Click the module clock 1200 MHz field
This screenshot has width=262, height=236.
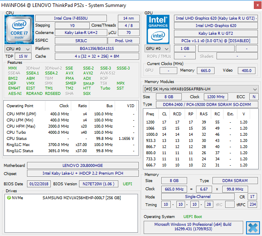[216, 97]
